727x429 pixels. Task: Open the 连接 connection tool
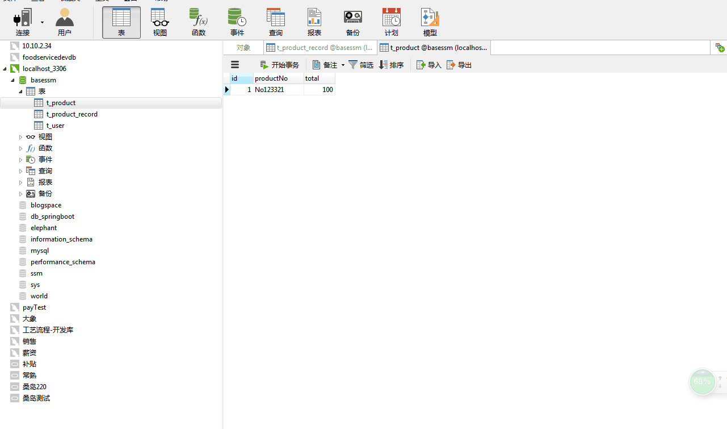(23, 23)
